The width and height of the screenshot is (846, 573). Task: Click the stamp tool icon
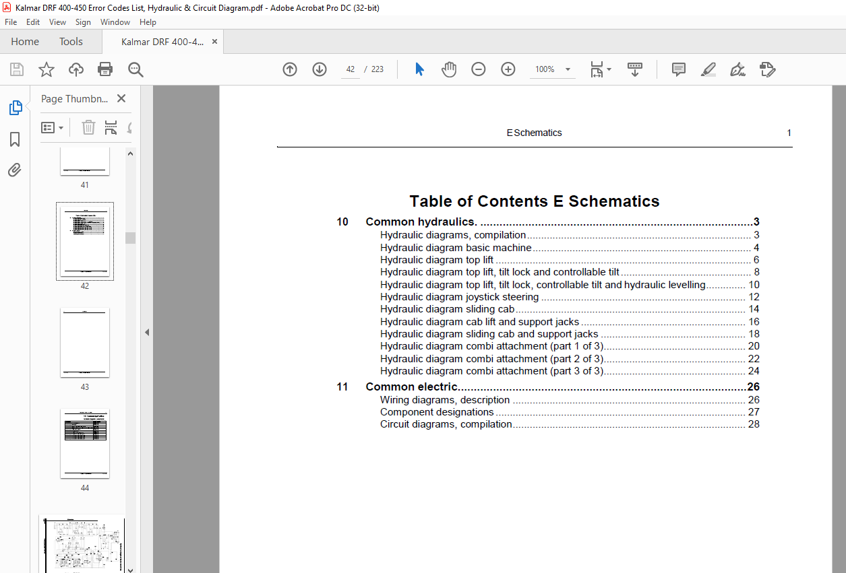tap(767, 69)
